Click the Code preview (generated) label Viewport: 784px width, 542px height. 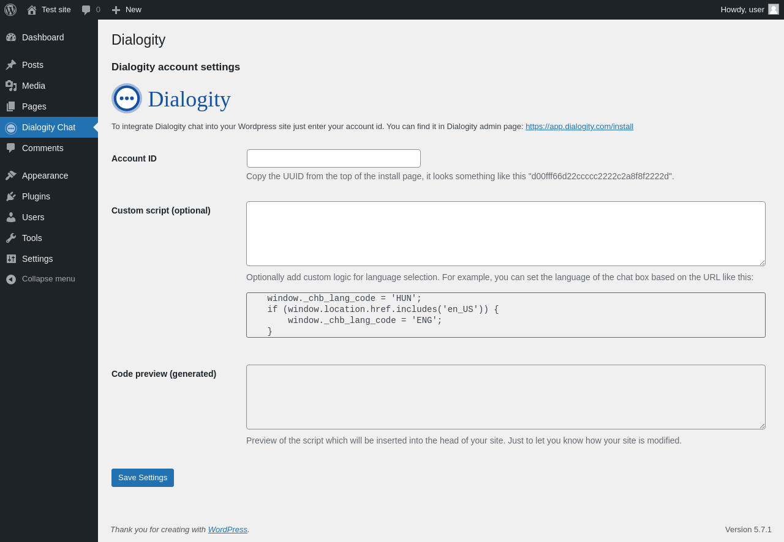click(164, 374)
